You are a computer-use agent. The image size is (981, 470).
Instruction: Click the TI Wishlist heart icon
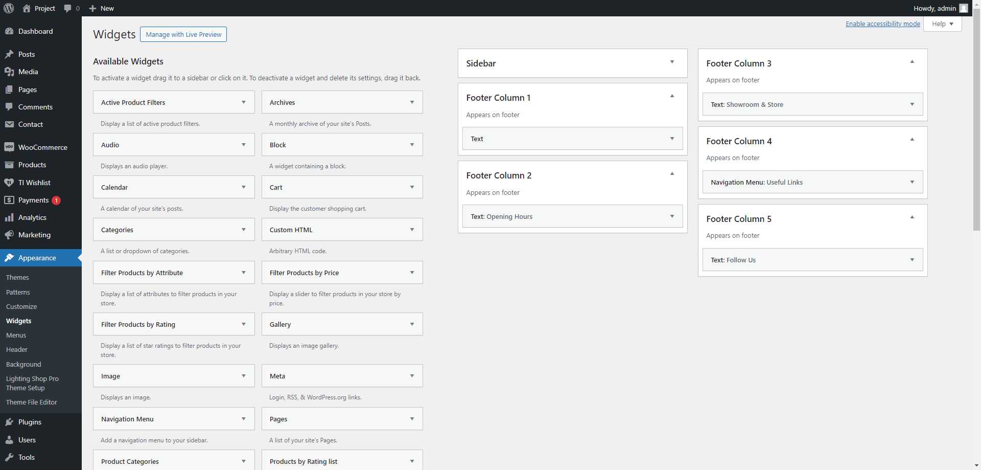coord(9,183)
